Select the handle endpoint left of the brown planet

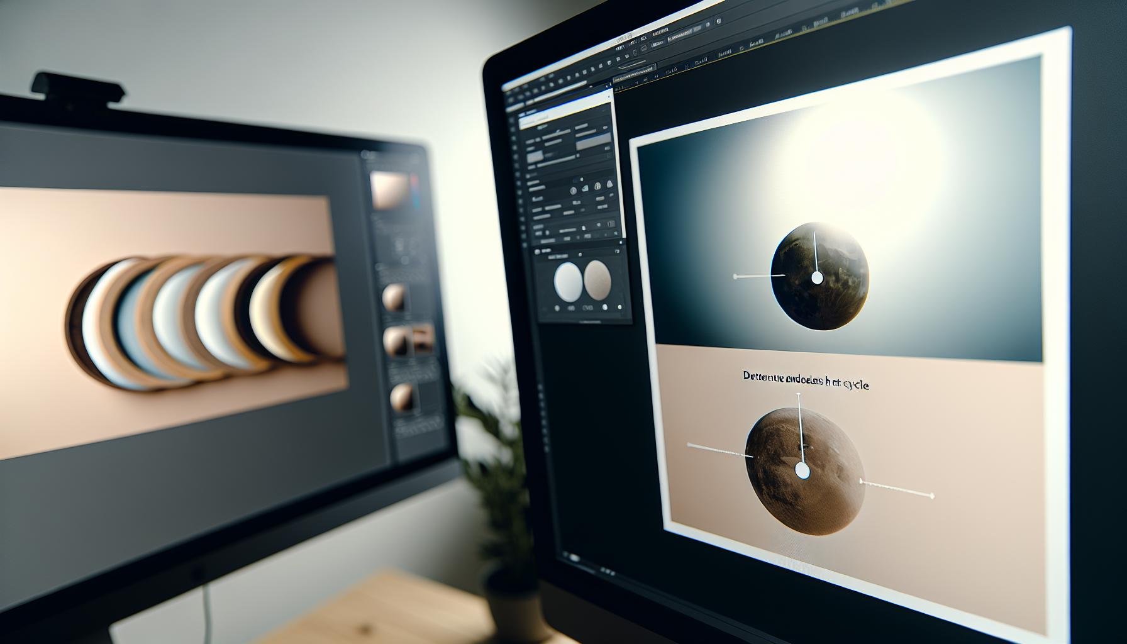pyautogui.click(x=689, y=445)
